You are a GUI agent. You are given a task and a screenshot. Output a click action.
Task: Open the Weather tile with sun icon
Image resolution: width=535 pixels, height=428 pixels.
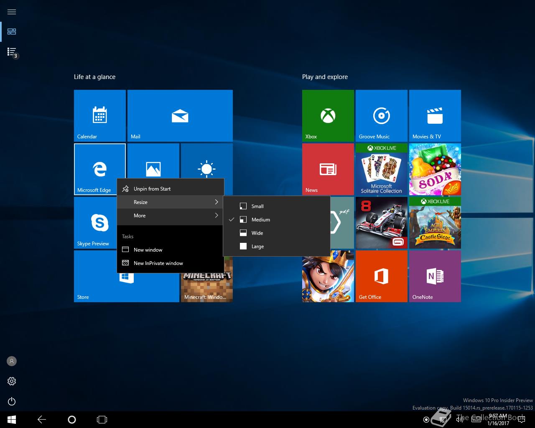point(207,161)
